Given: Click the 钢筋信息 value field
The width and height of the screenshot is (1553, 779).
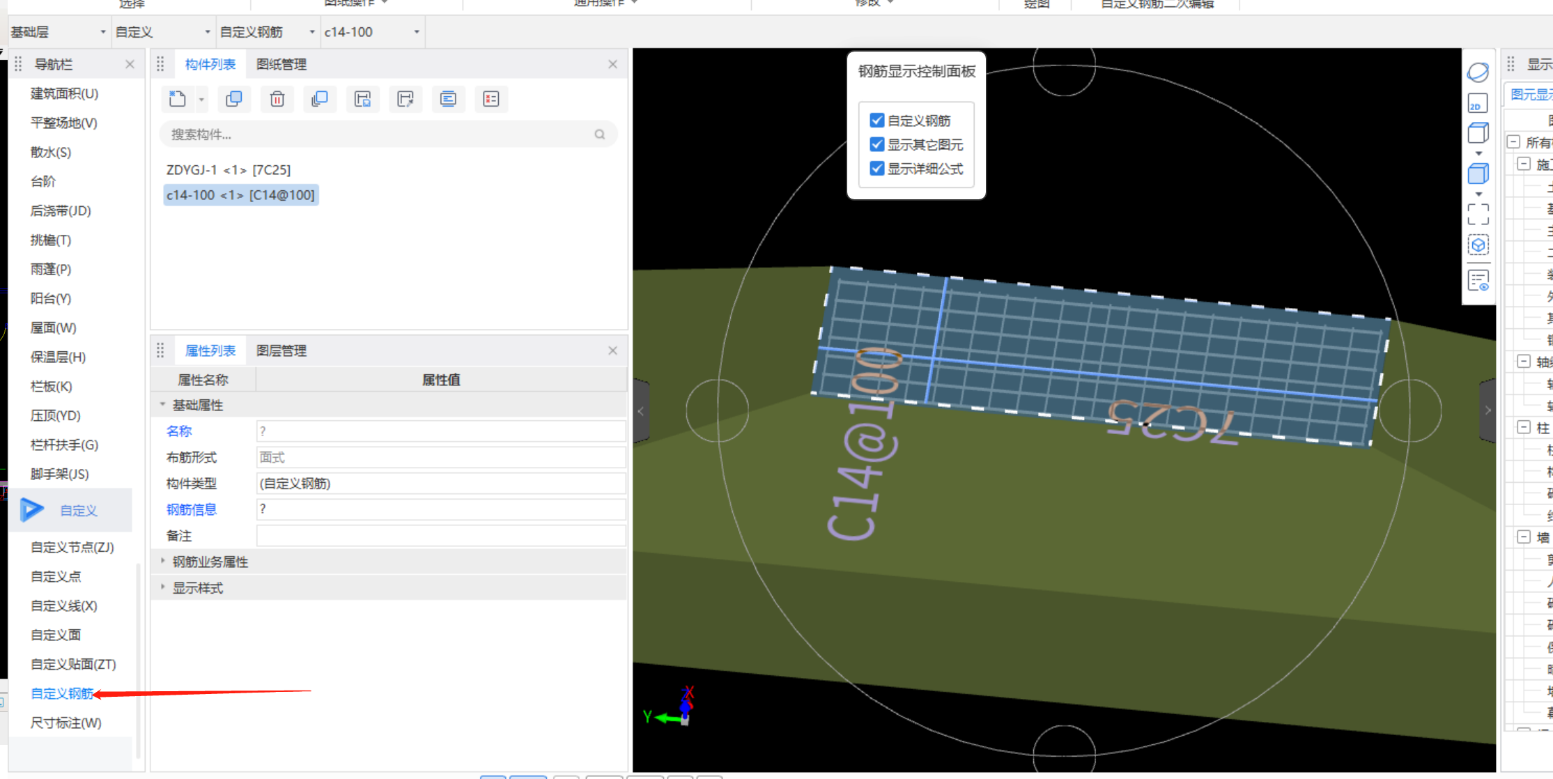Looking at the screenshot, I should click(x=441, y=509).
